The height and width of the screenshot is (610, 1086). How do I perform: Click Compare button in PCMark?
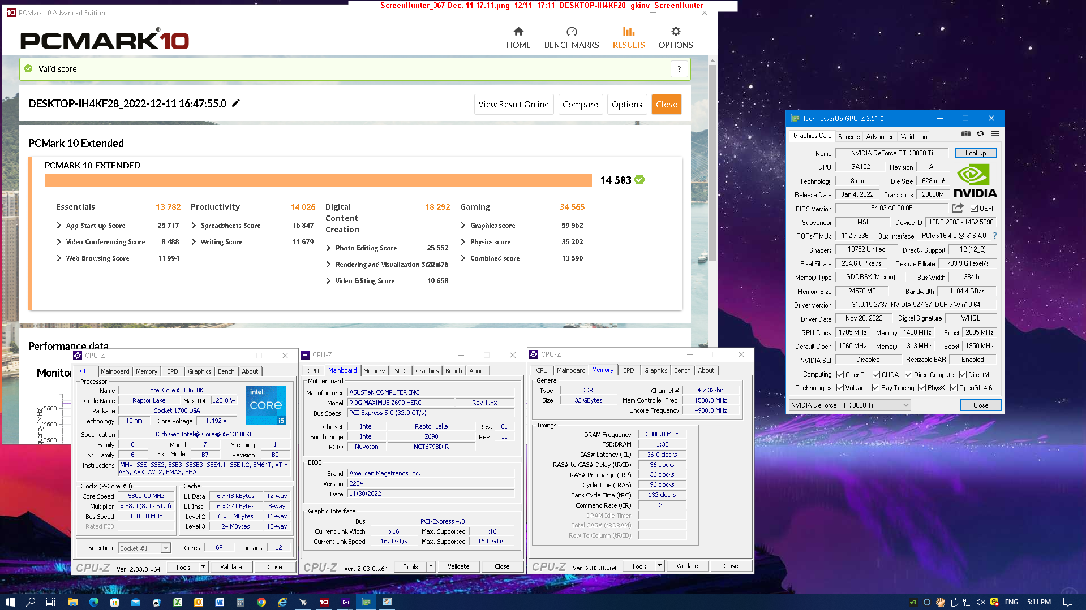click(x=580, y=105)
